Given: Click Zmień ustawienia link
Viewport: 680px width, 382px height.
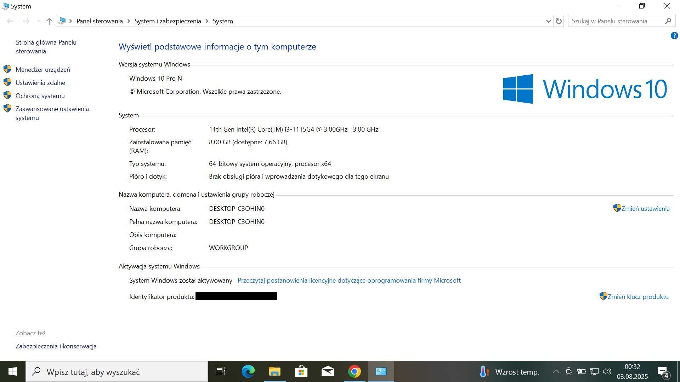Looking at the screenshot, I should (x=645, y=209).
